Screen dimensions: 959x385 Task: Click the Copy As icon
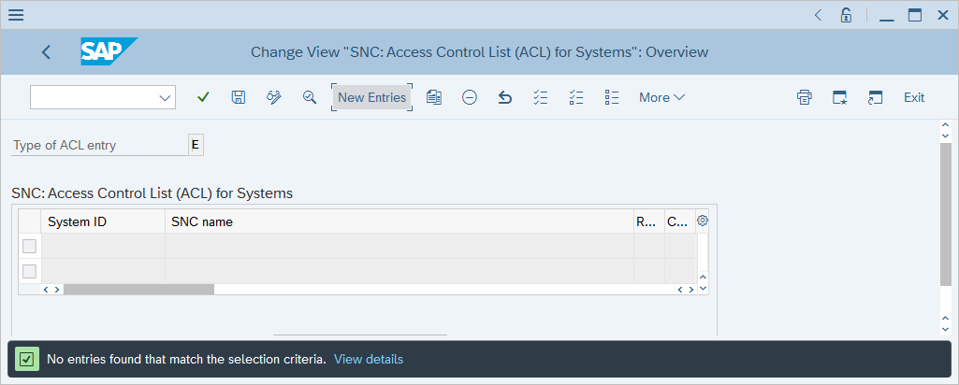pyautogui.click(x=434, y=97)
